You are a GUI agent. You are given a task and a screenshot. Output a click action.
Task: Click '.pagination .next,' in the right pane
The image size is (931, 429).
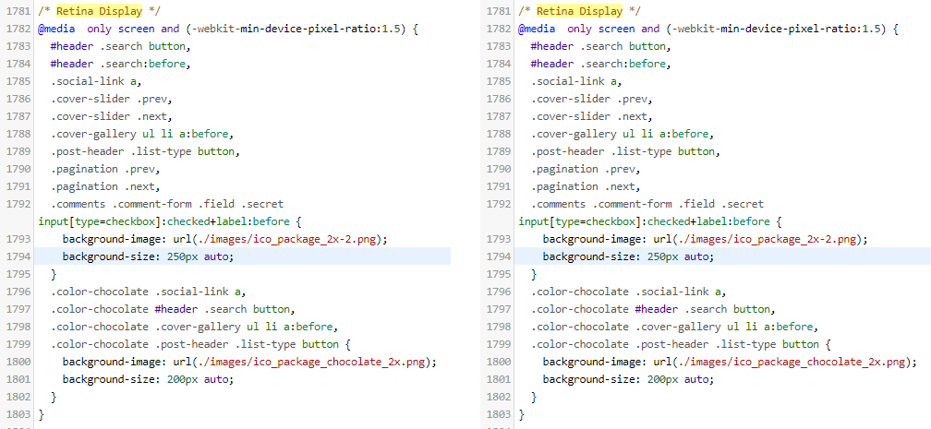coord(586,186)
